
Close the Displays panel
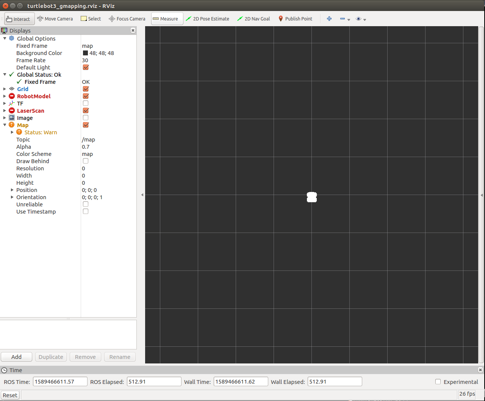[133, 30]
